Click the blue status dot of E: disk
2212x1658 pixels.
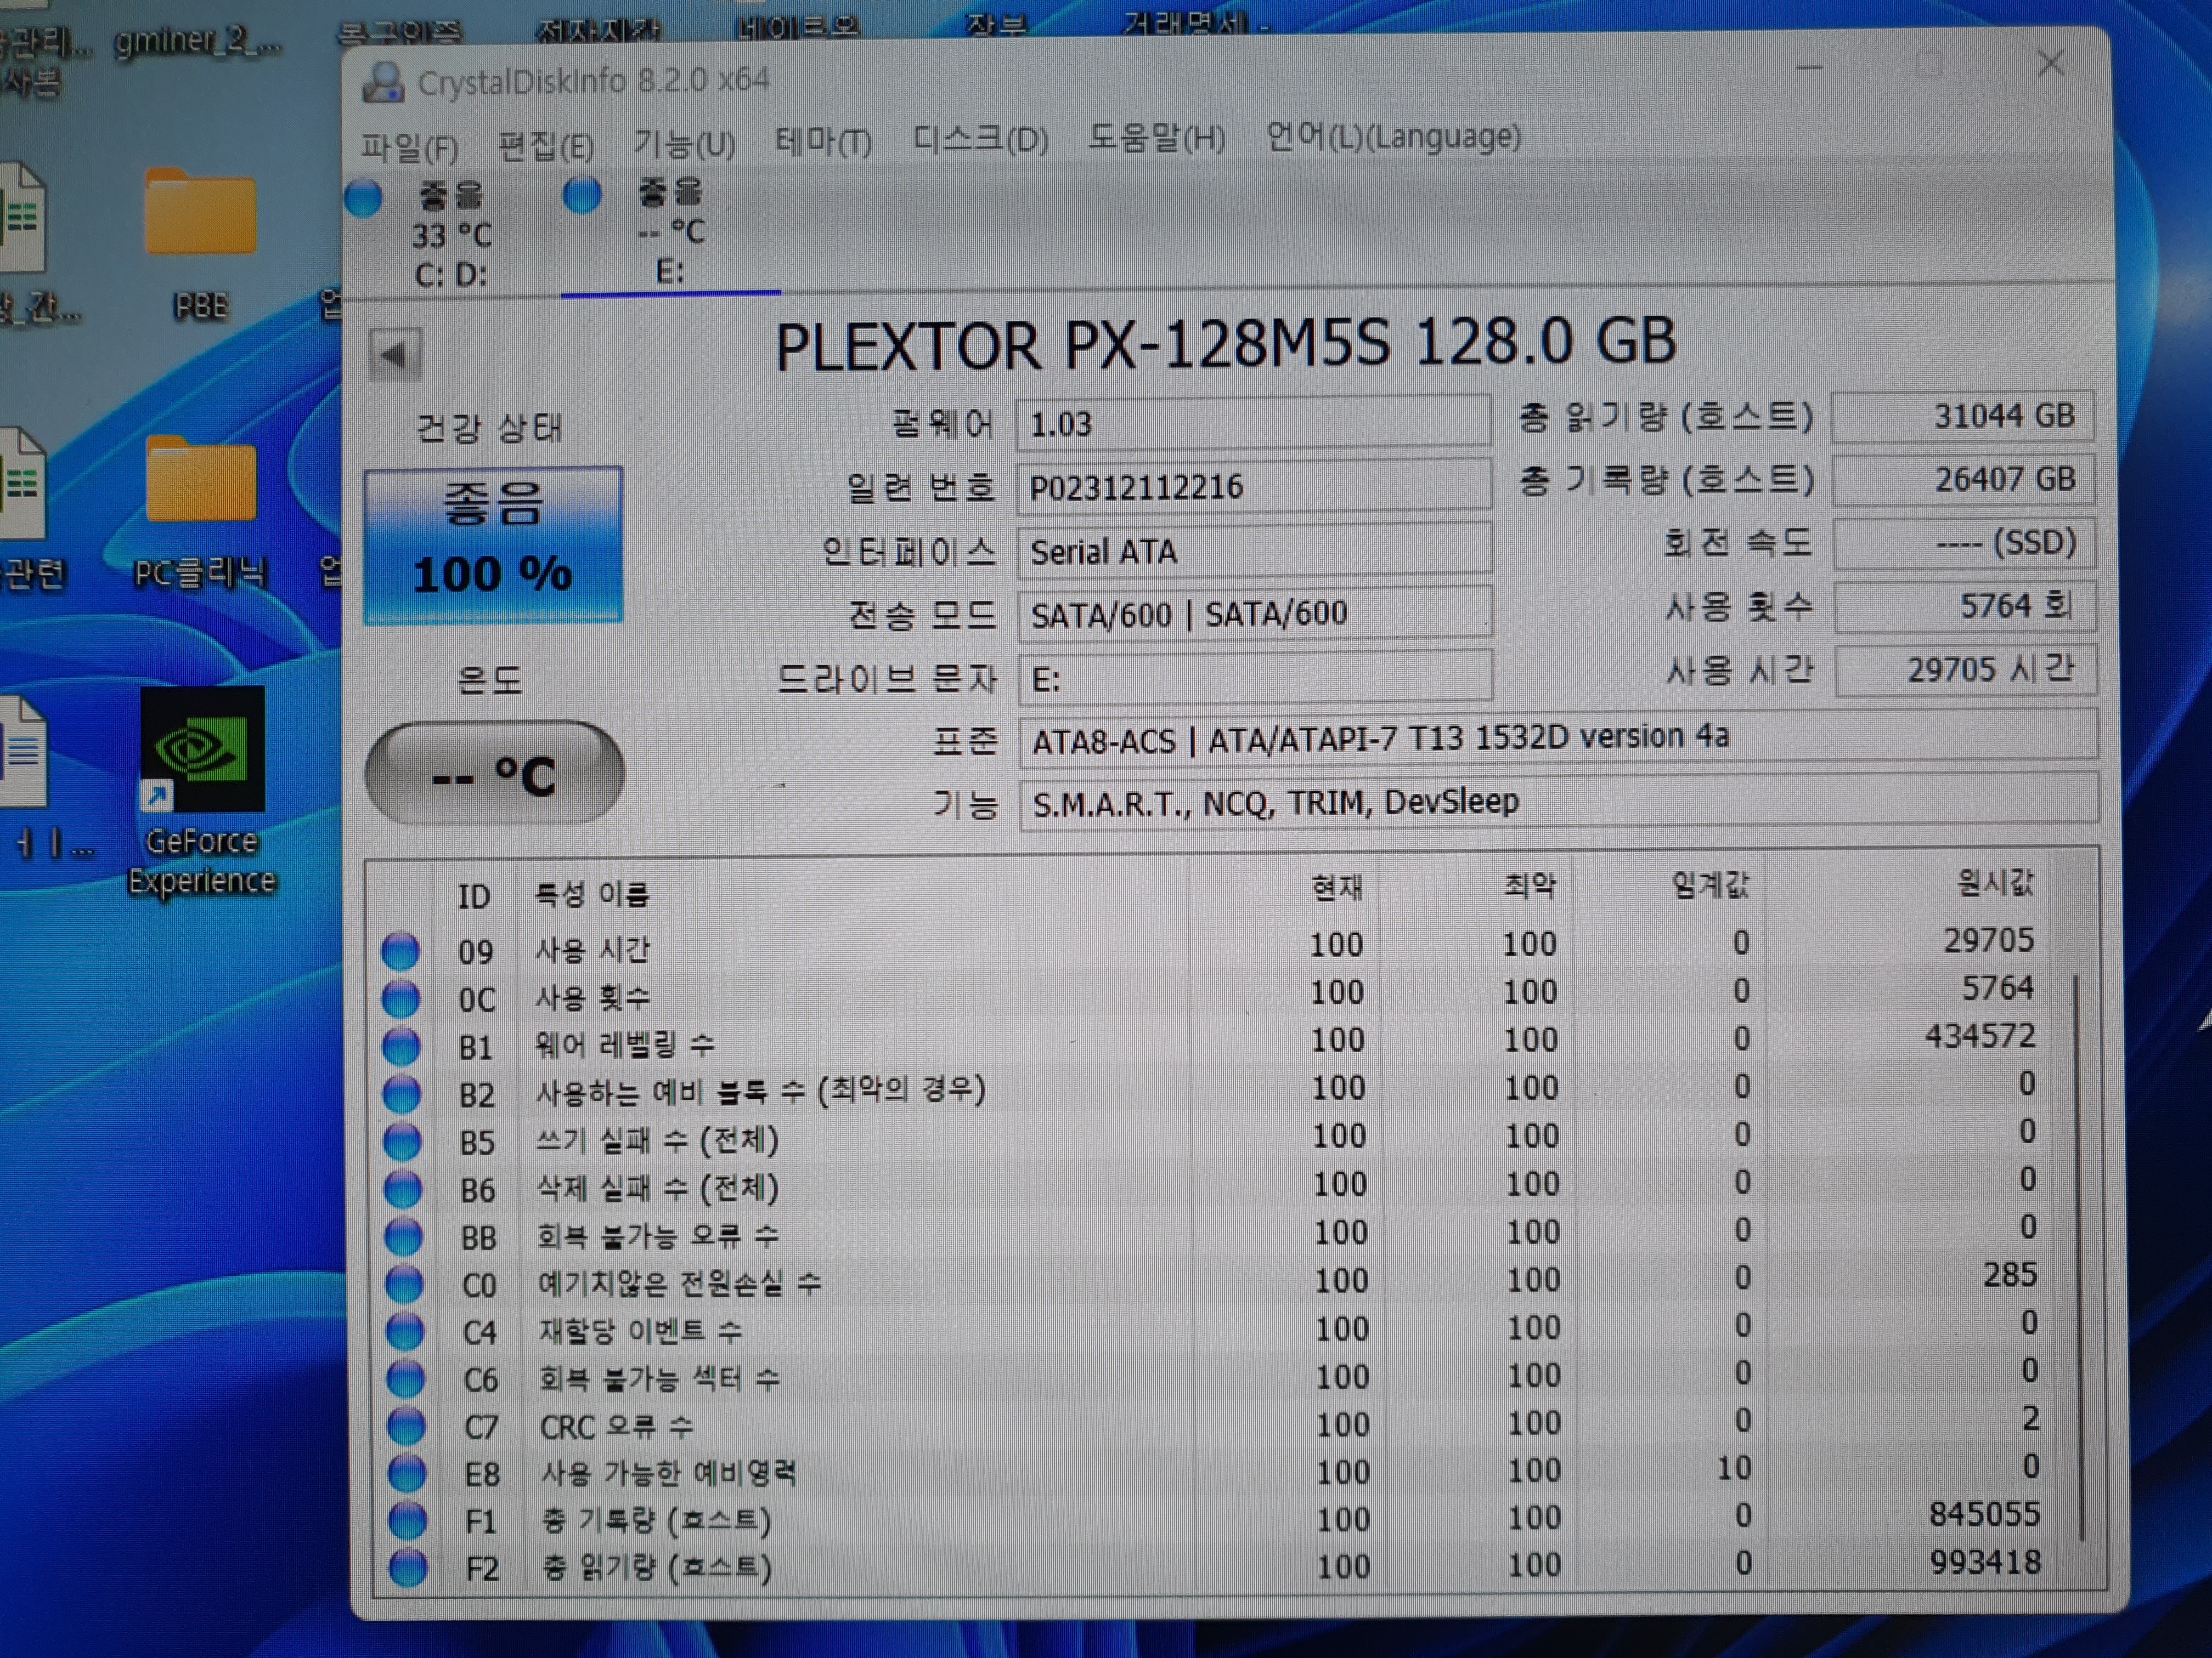(582, 194)
